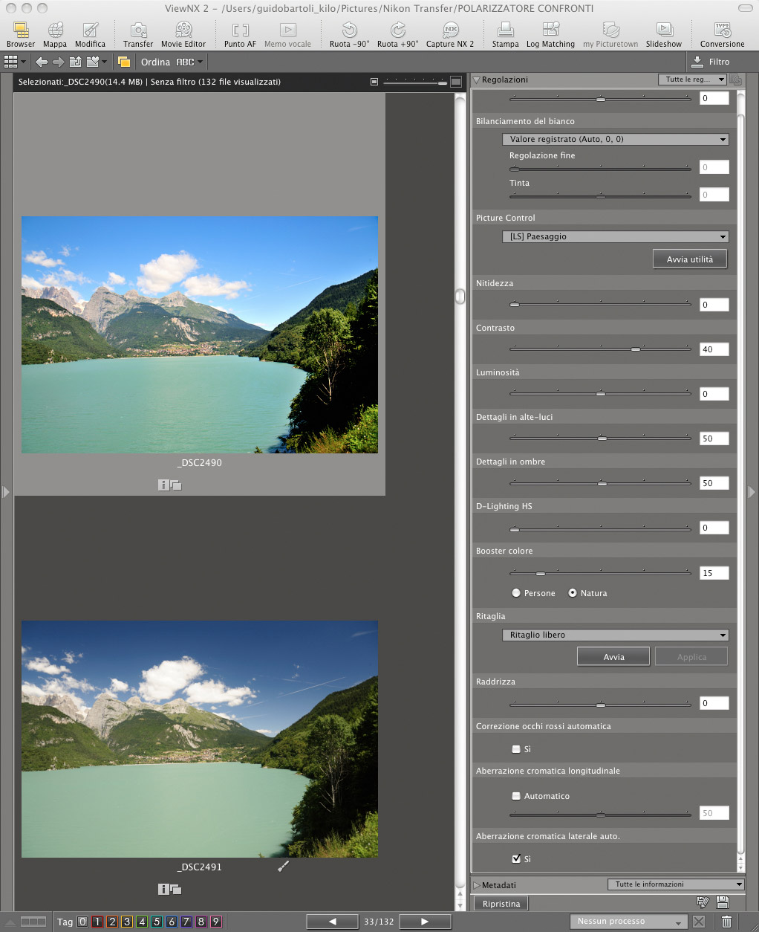Show the Punto AF focus point
The width and height of the screenshot is (759, 932).
tap(240, 34)
